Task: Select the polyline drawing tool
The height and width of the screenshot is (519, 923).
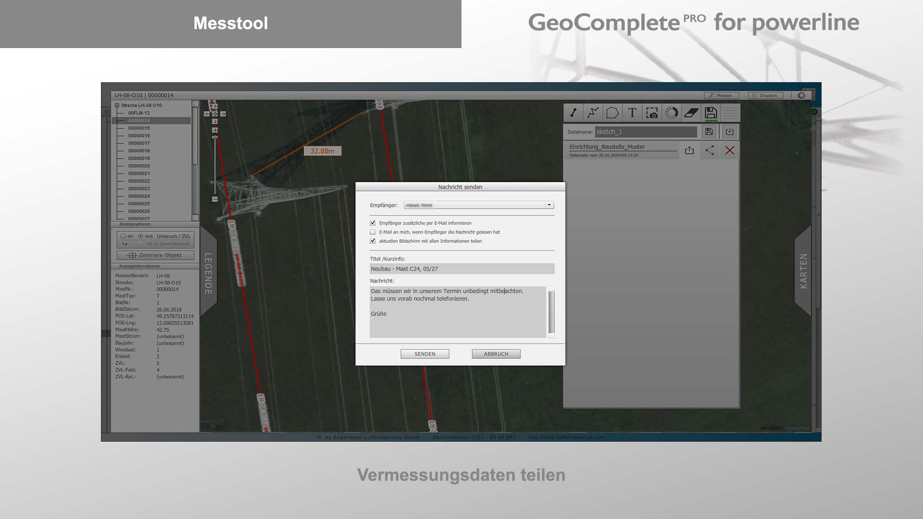Action: [593, 113]
